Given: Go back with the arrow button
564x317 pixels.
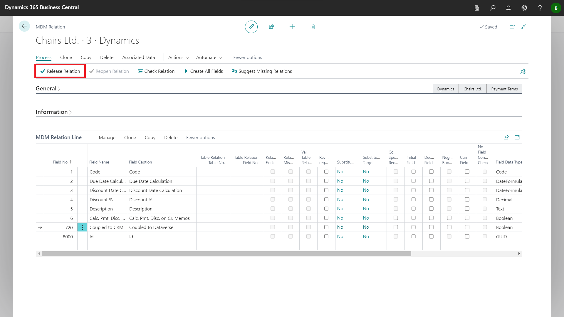Looking at the screenshot, I should (x=24, y=26).
